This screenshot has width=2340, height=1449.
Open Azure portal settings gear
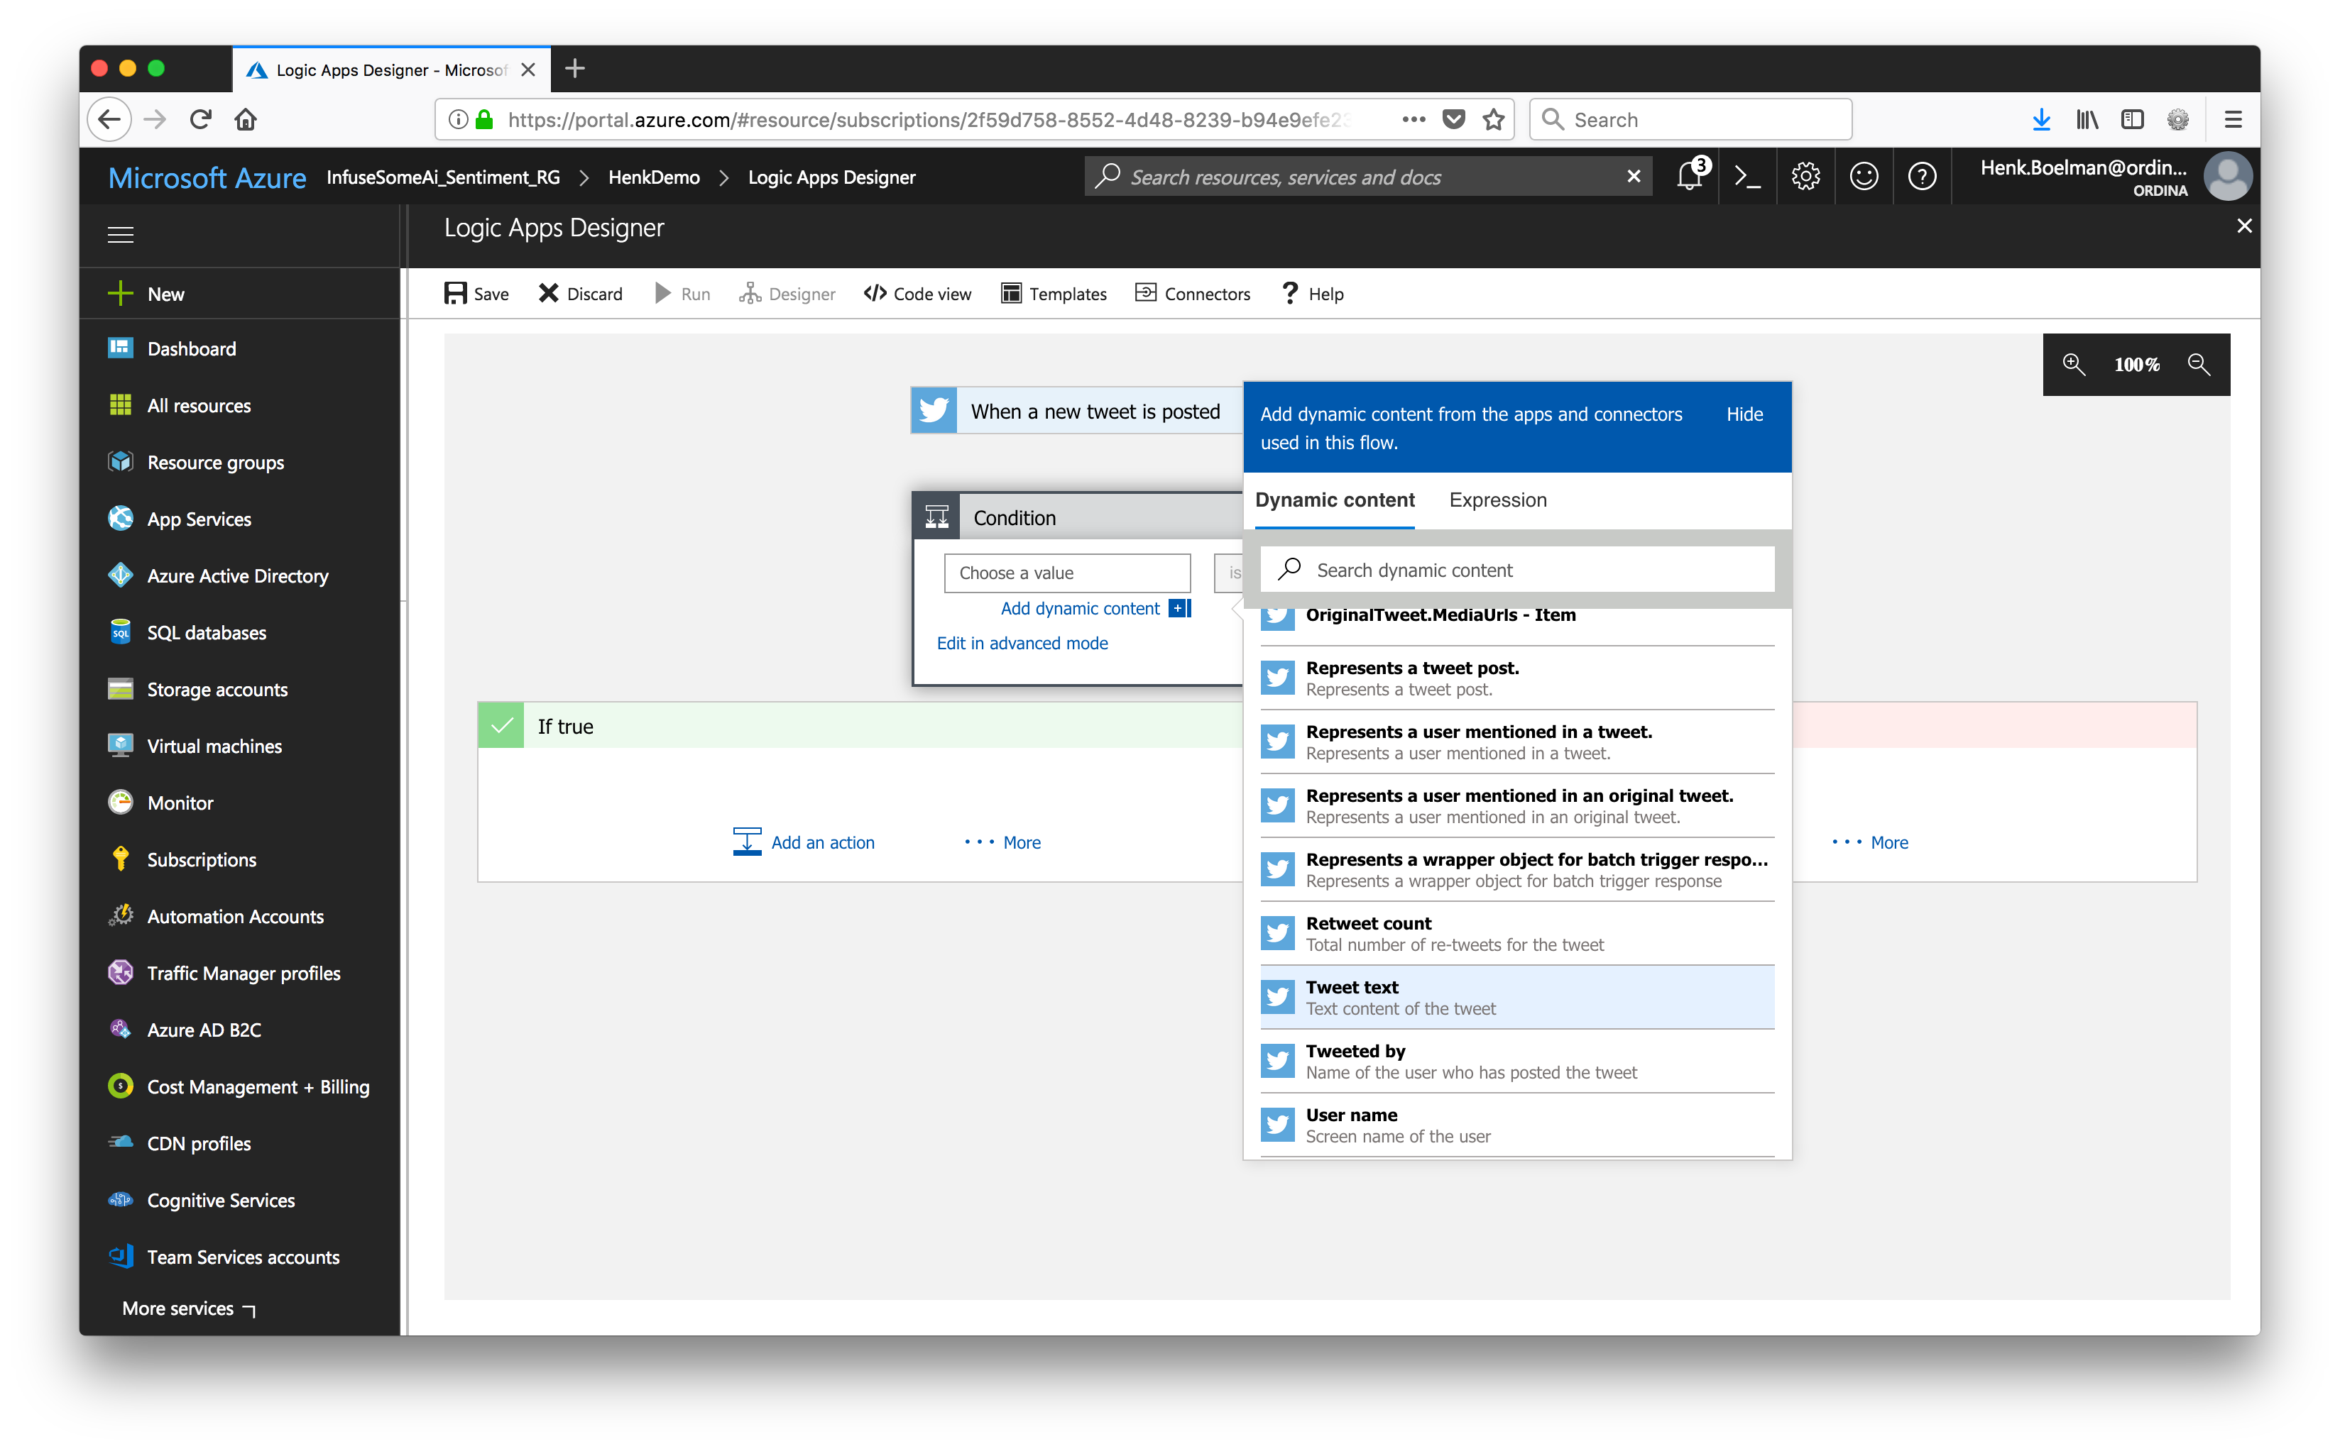pyautogui.click(x=1805, y=176)
